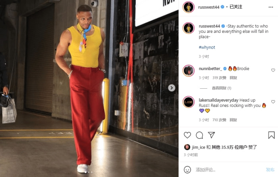
Task: Click the comment input field
Action: click(x=229, y=170)
